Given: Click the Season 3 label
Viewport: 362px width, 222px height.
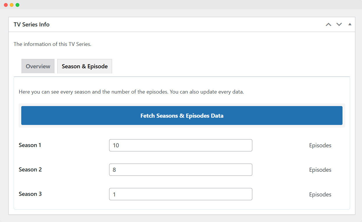Looking at the screenshot, I should [30, 194].
